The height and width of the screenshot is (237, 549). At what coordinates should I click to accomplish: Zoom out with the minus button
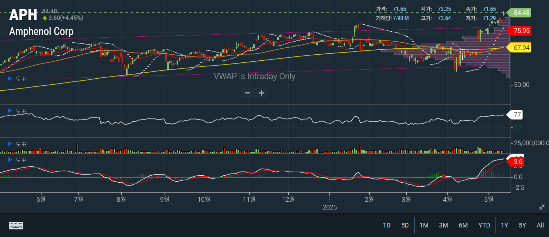point(247,93)
